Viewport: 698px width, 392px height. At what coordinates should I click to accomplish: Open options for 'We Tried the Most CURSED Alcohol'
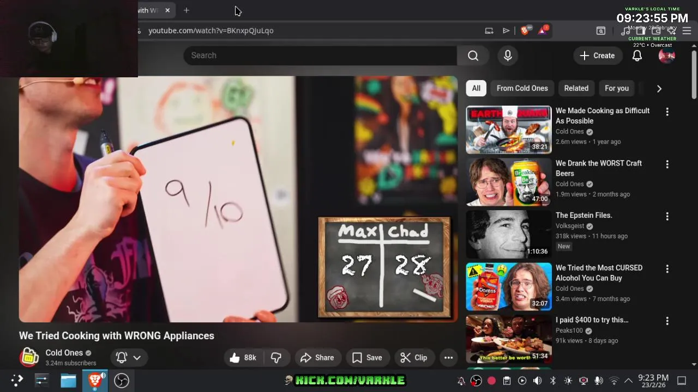[667, 268]
